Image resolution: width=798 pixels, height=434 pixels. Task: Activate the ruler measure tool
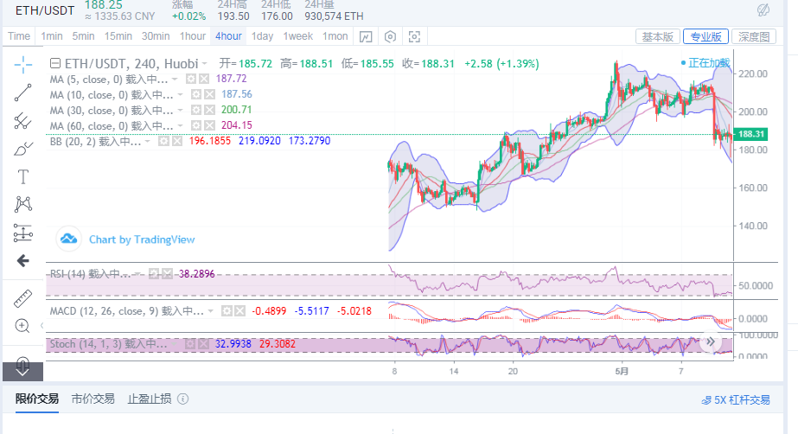click(x=23, y=298)
